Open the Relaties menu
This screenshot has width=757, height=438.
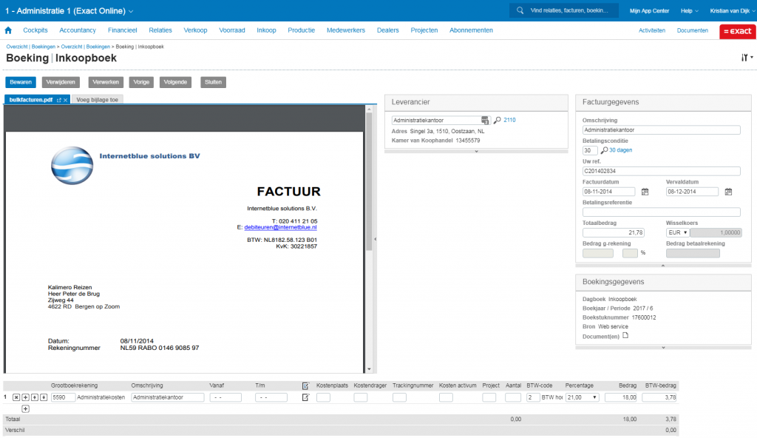[160, 30]
